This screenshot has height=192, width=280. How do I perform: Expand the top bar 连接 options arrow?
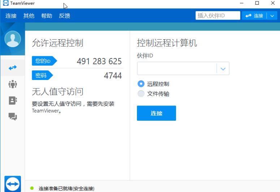(272, 16)
